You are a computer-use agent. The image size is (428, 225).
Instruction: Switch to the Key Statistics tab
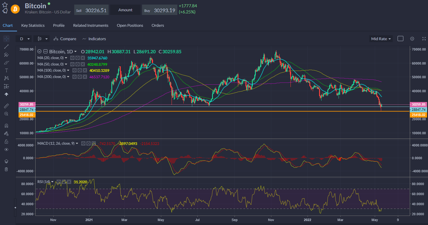coord(33,26)
